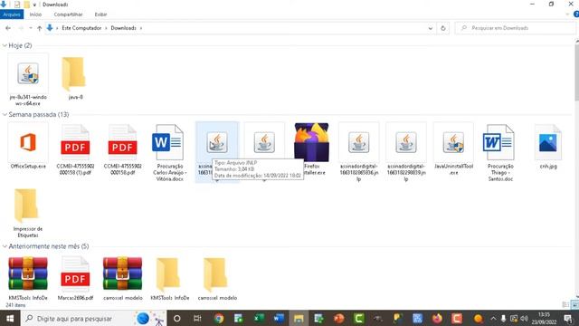Image resolution: width=579 pixels, height=326 pixels.
Task: Select JavaUninstallTool.exe icon
Action: pos(453,149)
